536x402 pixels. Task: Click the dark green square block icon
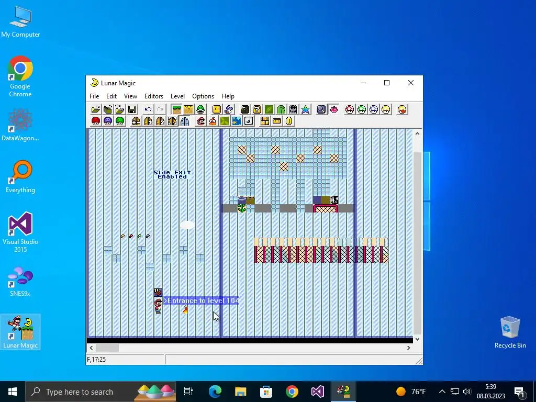pos(269,109)
